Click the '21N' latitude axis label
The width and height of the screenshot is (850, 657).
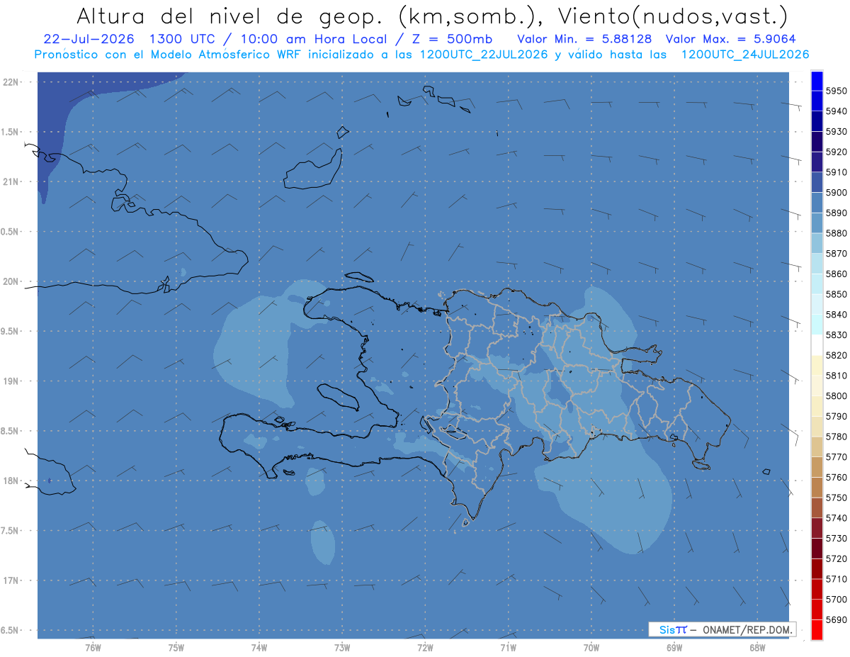click(x=11, y=182)
